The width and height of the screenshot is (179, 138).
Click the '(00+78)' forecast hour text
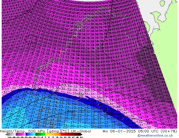[x=169, y=131]
